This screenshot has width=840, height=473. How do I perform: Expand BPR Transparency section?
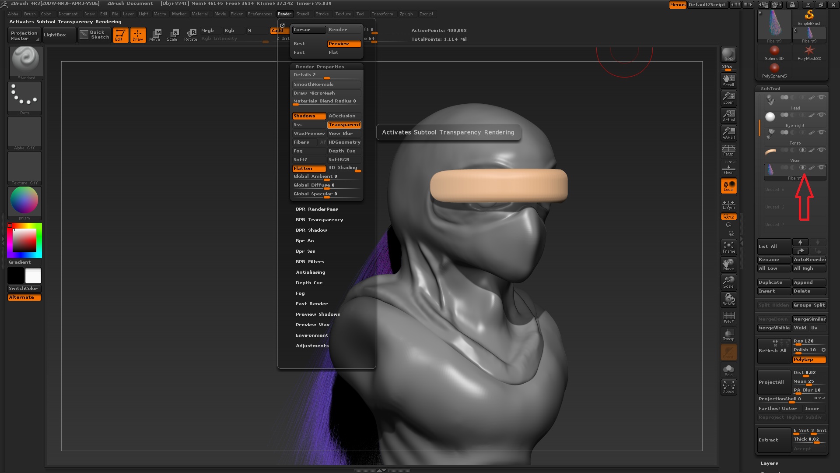(x=319, y=220)
